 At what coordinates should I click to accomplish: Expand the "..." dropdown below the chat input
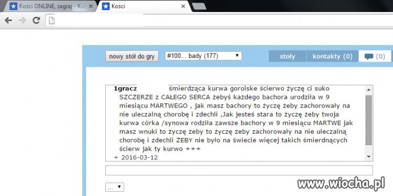(115, 187)
